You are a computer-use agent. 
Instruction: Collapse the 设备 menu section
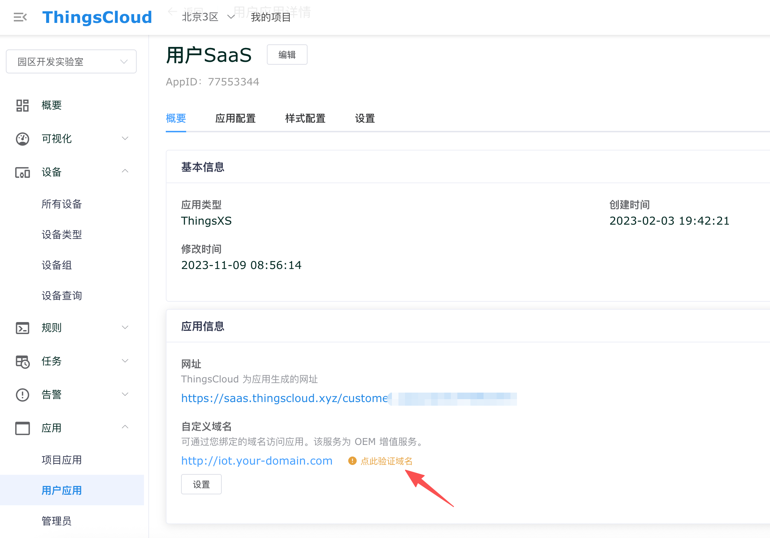pos(125,171)
